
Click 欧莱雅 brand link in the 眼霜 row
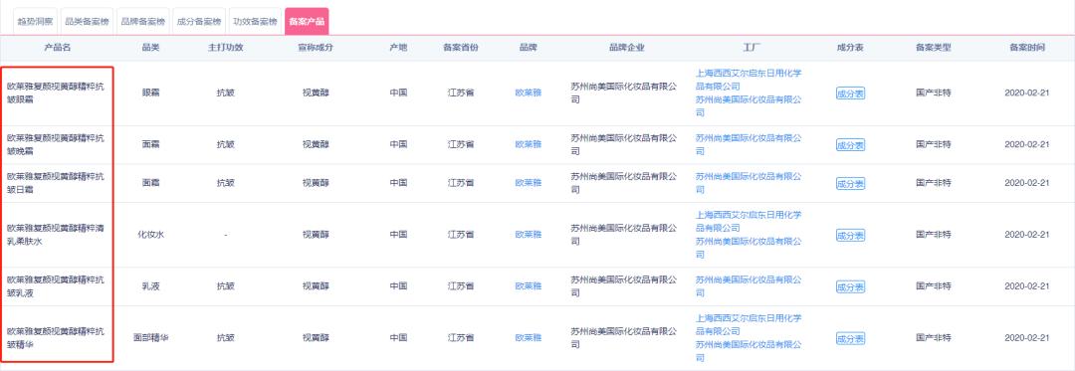[528, 93]
